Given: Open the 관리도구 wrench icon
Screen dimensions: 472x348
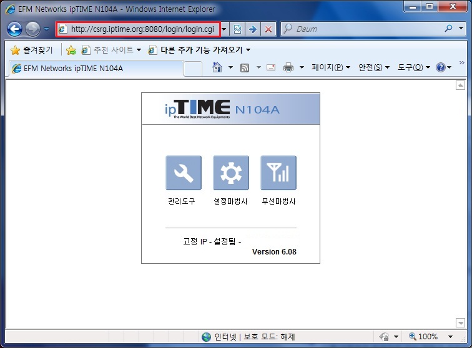Looking at the screenshot, I should [184, 173].
